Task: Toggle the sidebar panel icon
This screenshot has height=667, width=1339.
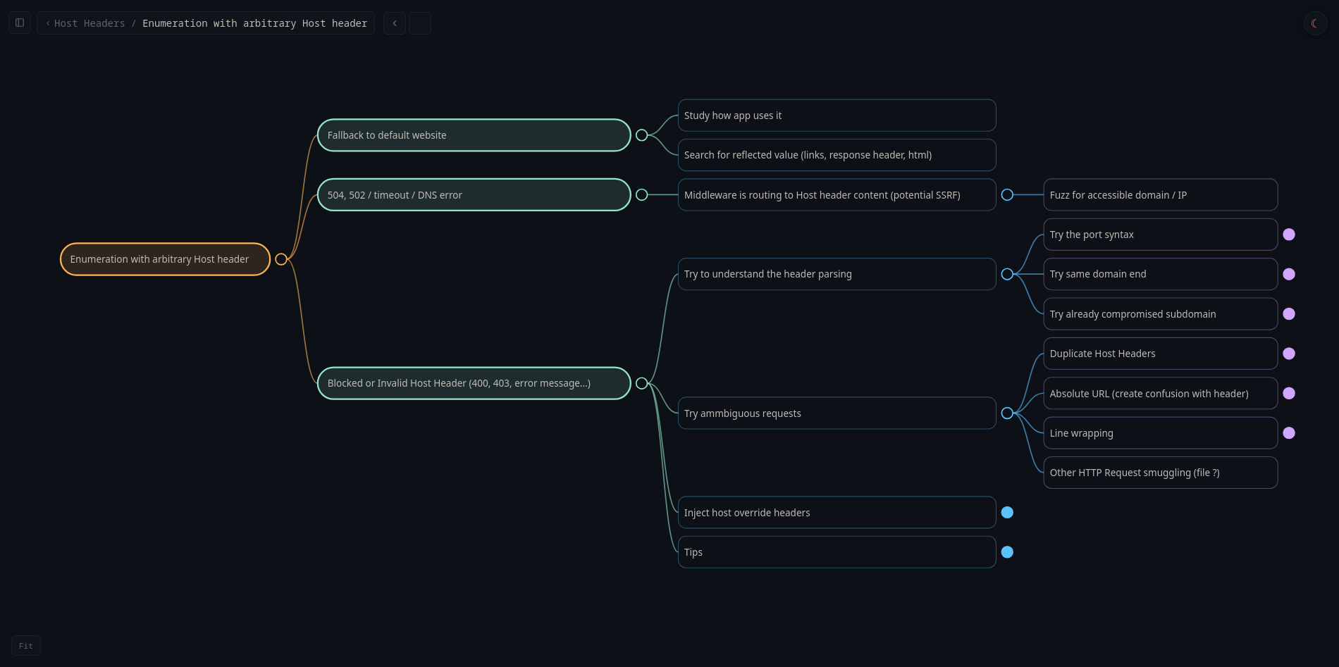Action: [x=19, y=23]
